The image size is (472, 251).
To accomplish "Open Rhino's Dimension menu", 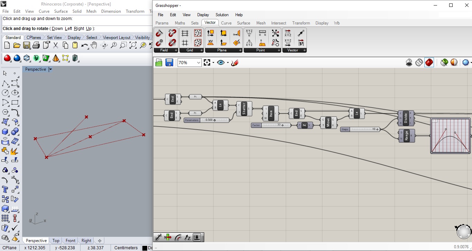I will click(111, 11).
